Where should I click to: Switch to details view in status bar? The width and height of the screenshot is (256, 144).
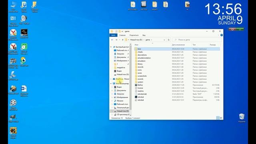[x=218, y=118]
